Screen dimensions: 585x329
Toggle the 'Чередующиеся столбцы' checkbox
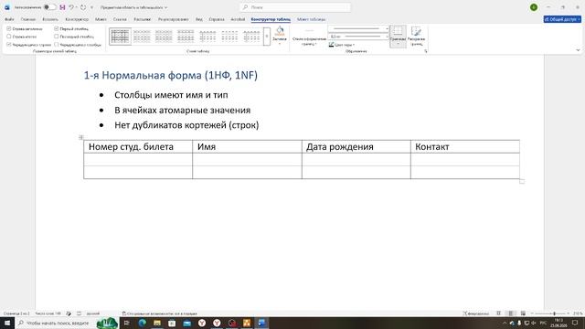(57, 45)
